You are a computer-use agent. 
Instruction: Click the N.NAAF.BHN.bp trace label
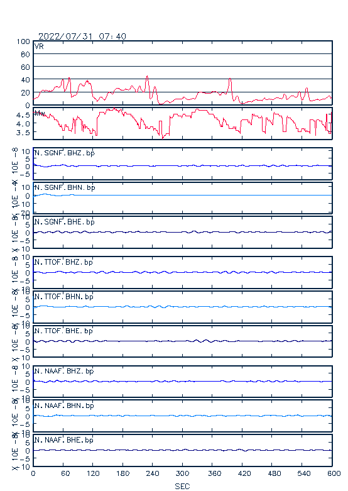pos(64,405)
